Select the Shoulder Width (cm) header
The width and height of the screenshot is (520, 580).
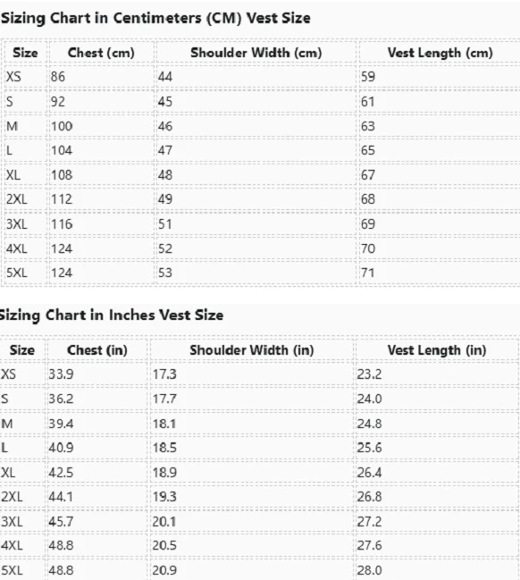256,53
